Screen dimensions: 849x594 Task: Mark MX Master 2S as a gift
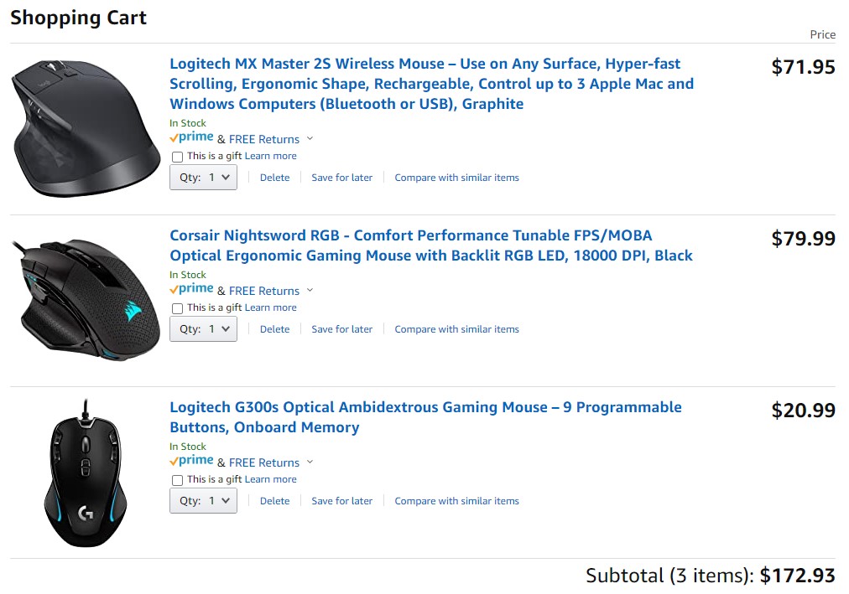[177, 157]
